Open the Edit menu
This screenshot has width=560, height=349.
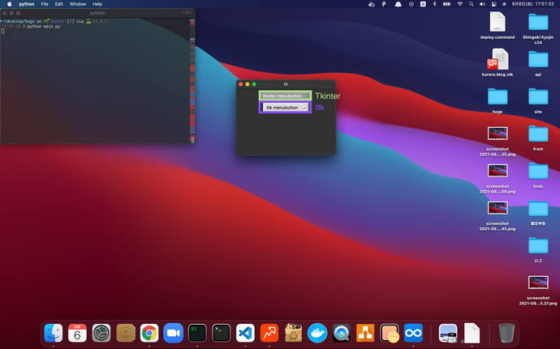coord(59,4)
